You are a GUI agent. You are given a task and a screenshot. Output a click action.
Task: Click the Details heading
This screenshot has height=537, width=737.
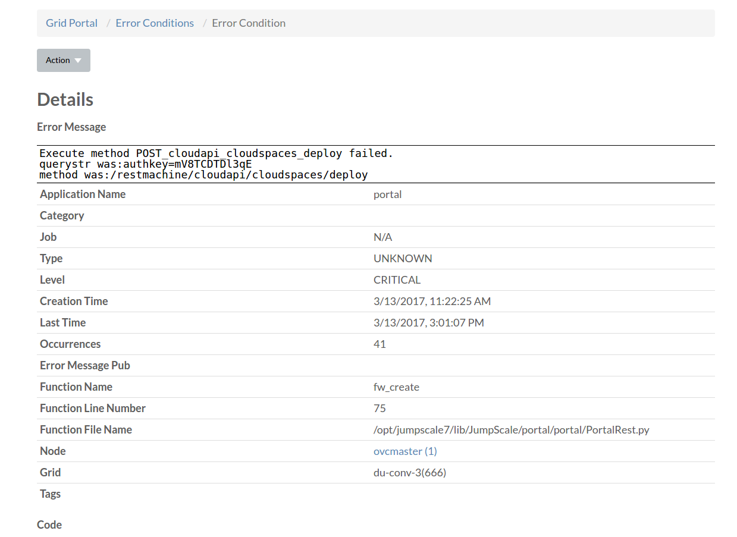click(x=65, y=99)
